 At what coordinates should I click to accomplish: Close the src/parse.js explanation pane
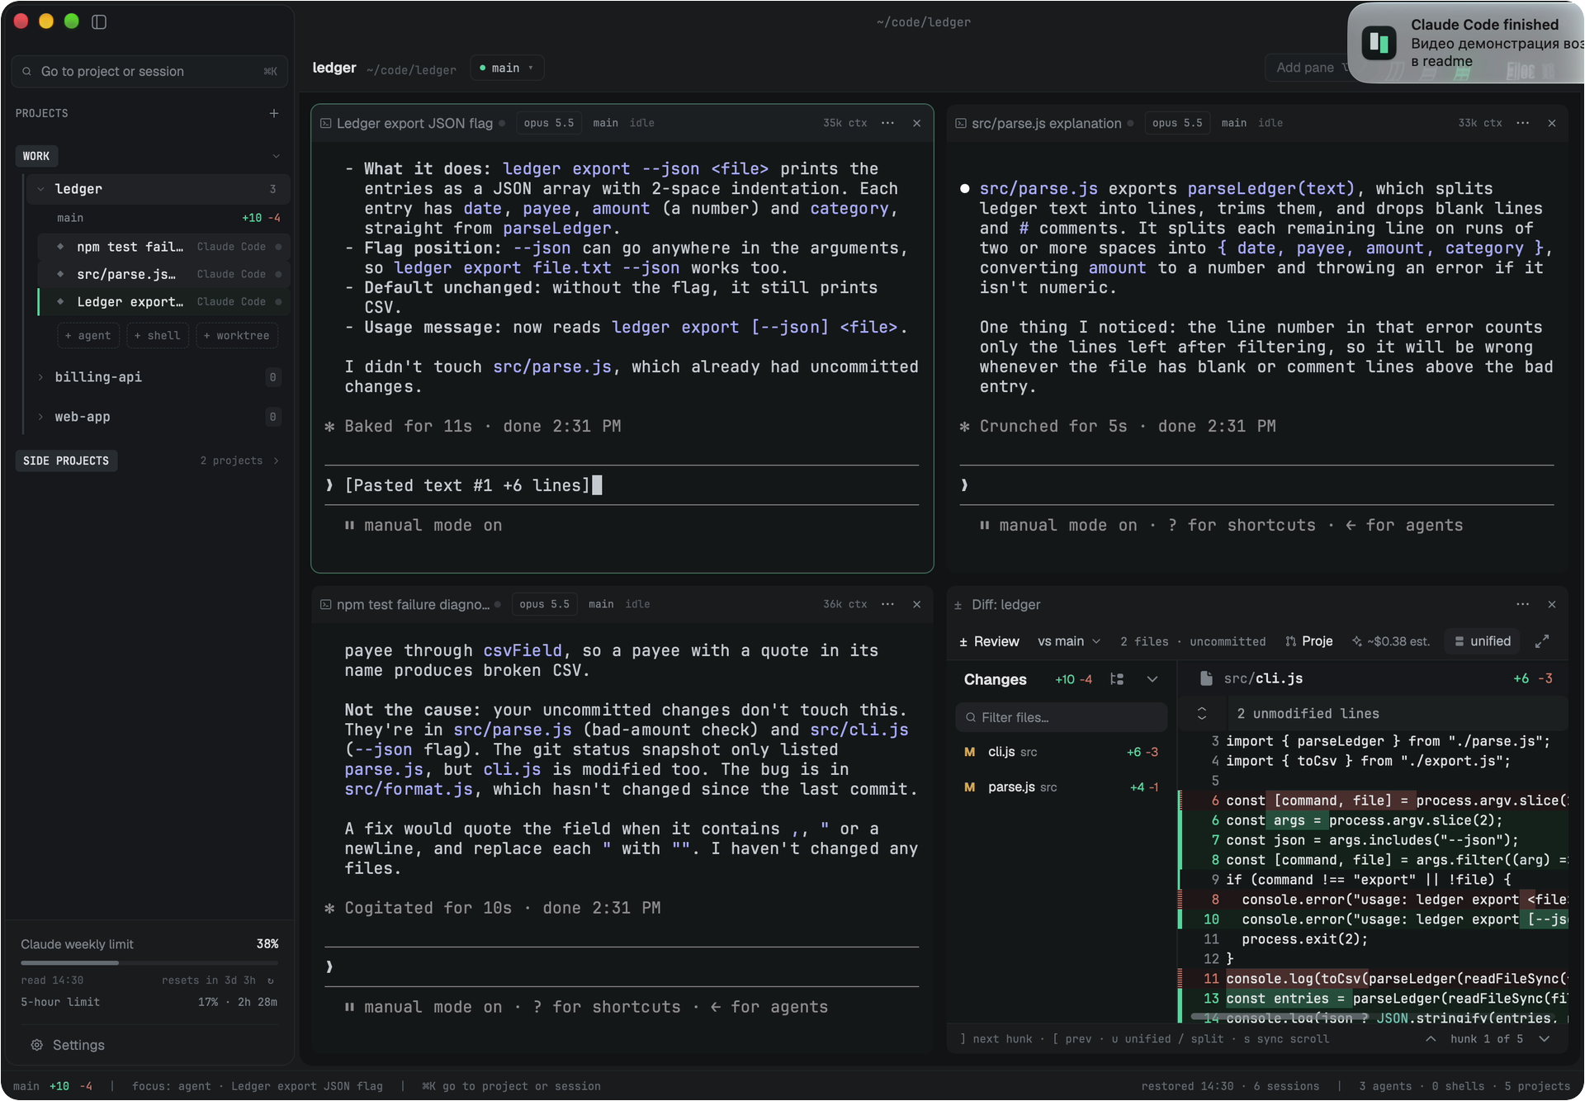pos(1552,123)
